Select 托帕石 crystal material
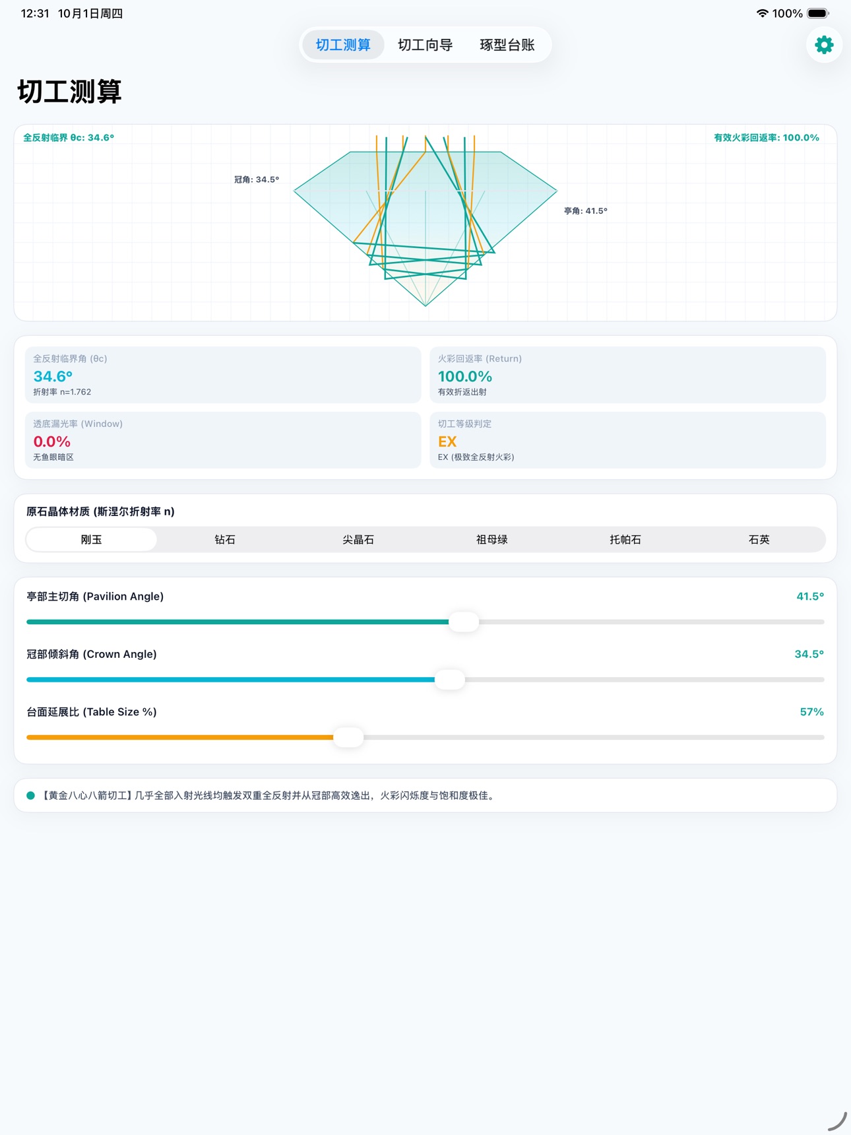 (x=625, y=539)
